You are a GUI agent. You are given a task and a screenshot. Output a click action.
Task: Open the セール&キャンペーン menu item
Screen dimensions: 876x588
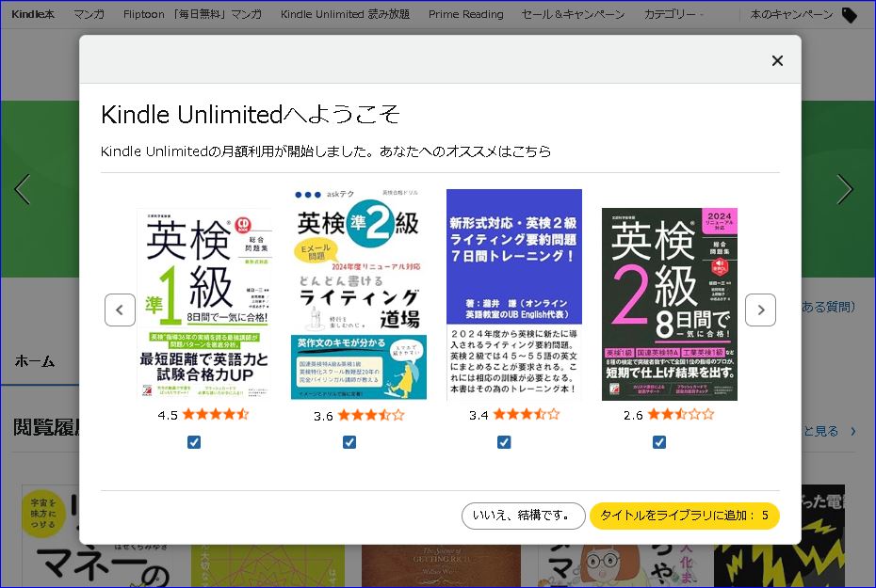[x=574, y=14]
